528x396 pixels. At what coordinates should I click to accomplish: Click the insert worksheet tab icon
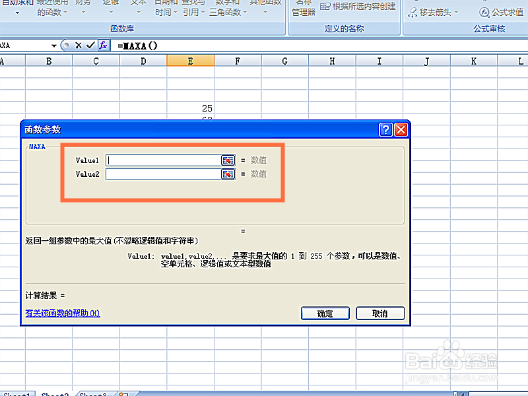[123, 394]
